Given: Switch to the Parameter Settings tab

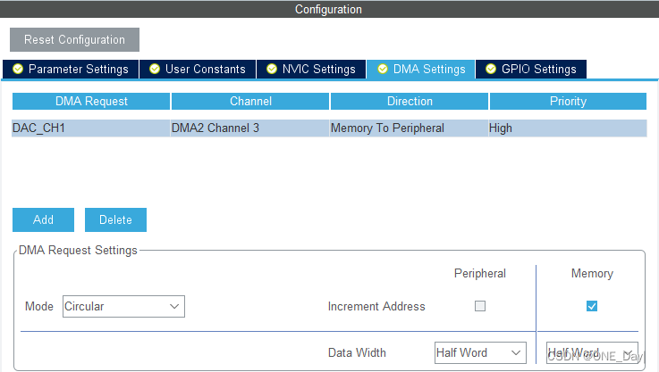Looking at the screenshot, I should (71, 69).
